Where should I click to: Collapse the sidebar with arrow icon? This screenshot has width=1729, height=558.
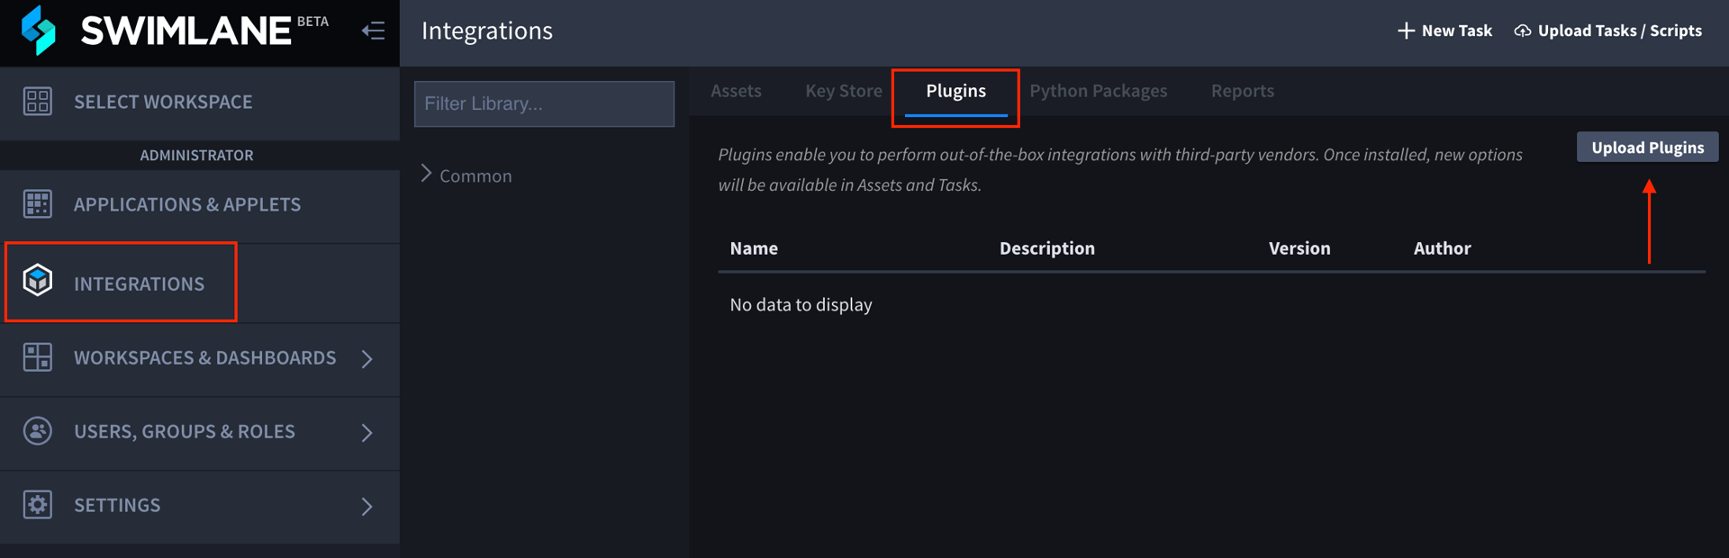click(373, 31)
